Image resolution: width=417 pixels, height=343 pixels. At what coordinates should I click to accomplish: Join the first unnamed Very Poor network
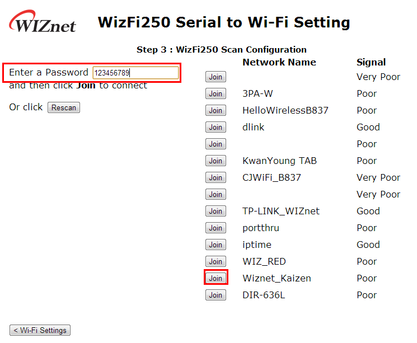(x=215, y=77)
